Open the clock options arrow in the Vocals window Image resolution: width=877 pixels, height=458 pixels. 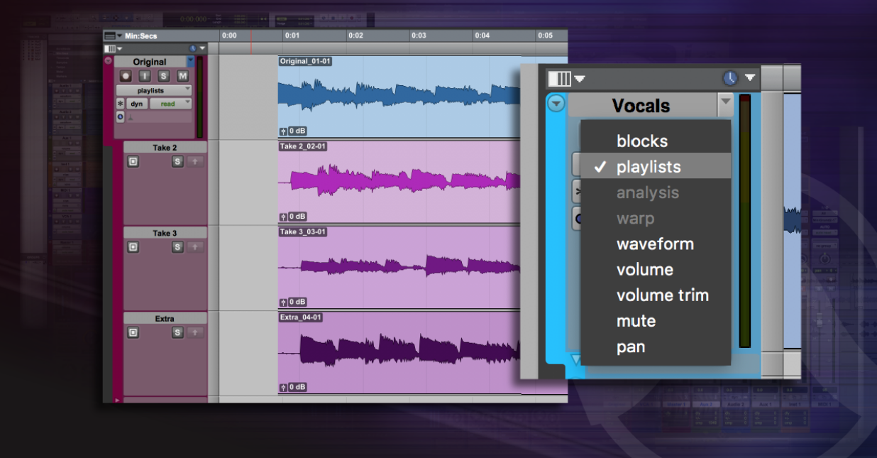point(750,77)
